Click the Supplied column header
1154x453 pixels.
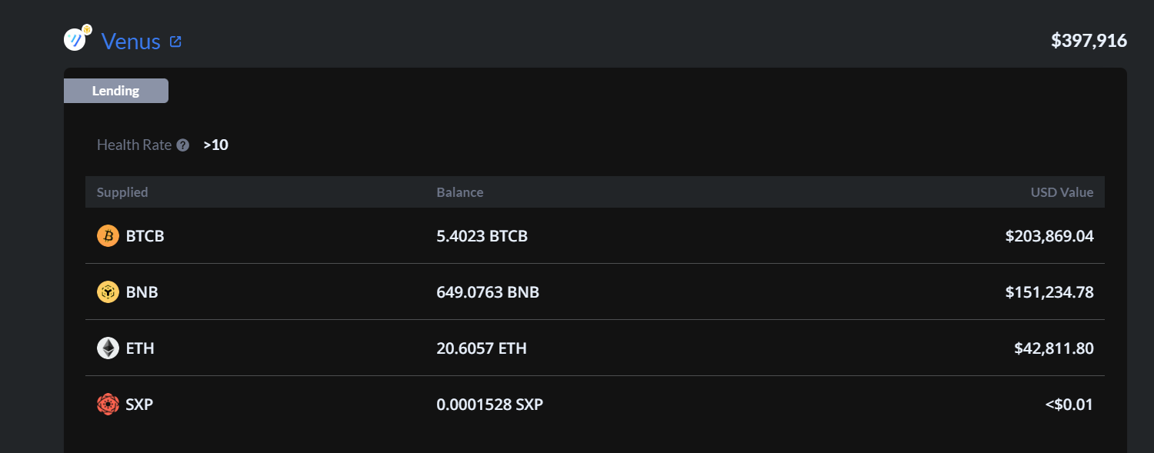(122, 192)
